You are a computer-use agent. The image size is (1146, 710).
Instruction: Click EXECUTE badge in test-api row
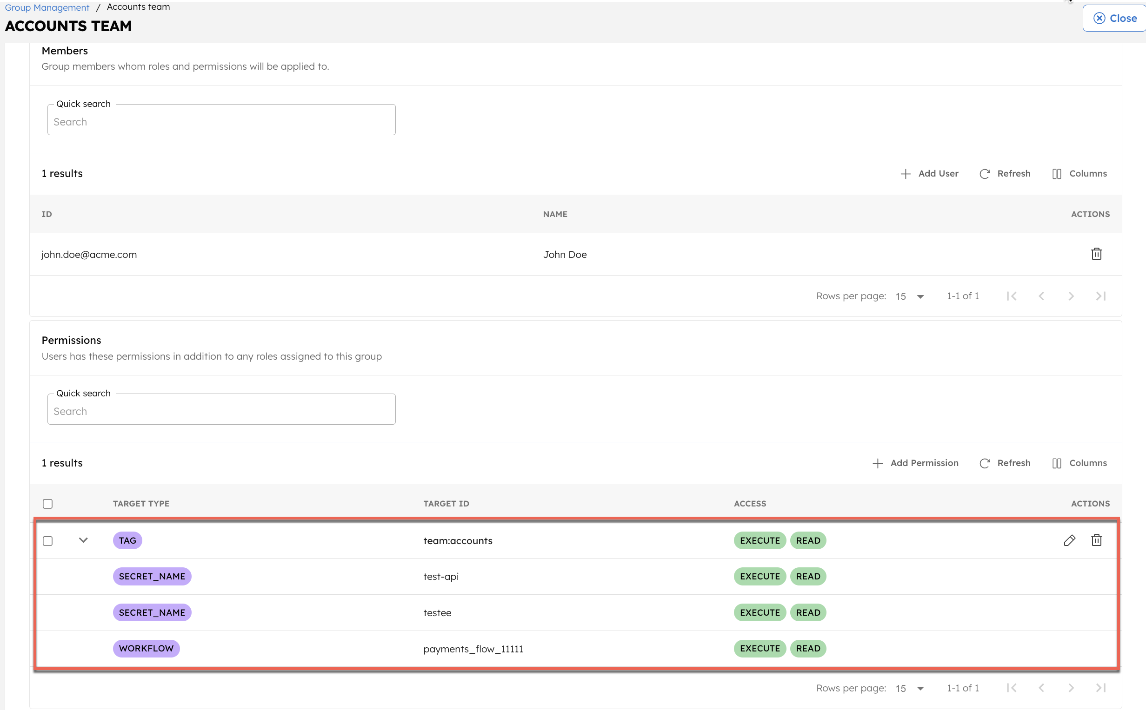coord(760,577)
